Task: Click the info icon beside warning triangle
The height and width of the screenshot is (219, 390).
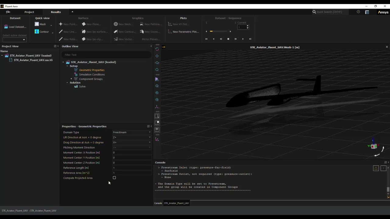Action: tap(383, 168)
